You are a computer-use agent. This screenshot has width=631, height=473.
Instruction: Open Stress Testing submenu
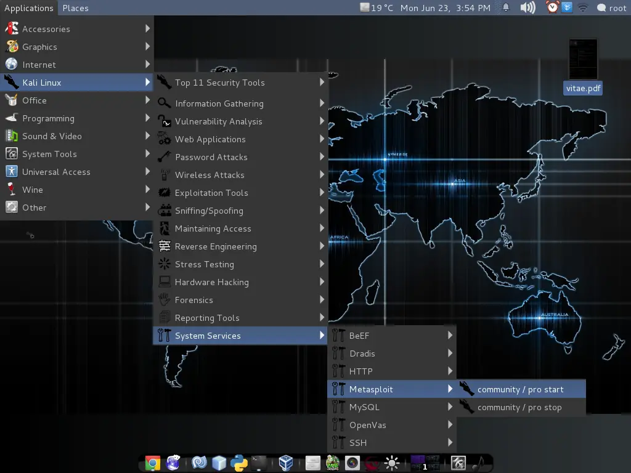click(241, 264)
